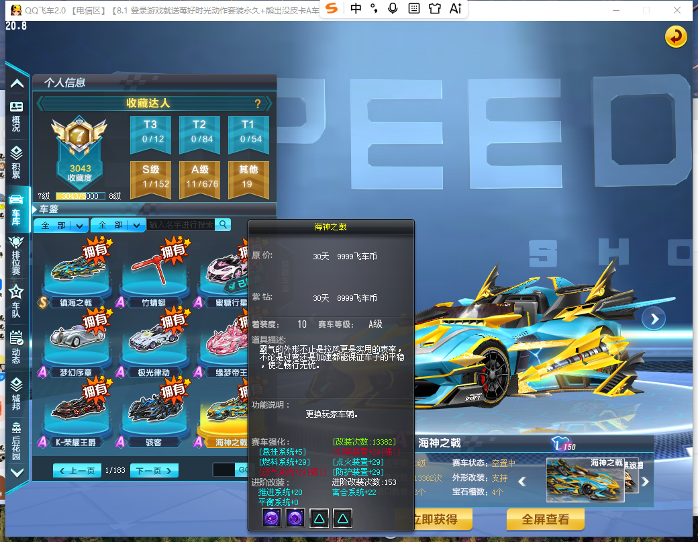Go to next page with 下一页
Viewport: 698px width, 542px height.
(154, 471)
